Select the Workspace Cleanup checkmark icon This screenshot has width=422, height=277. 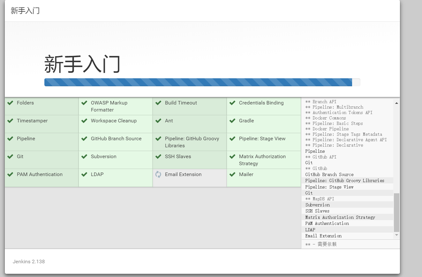84,121
